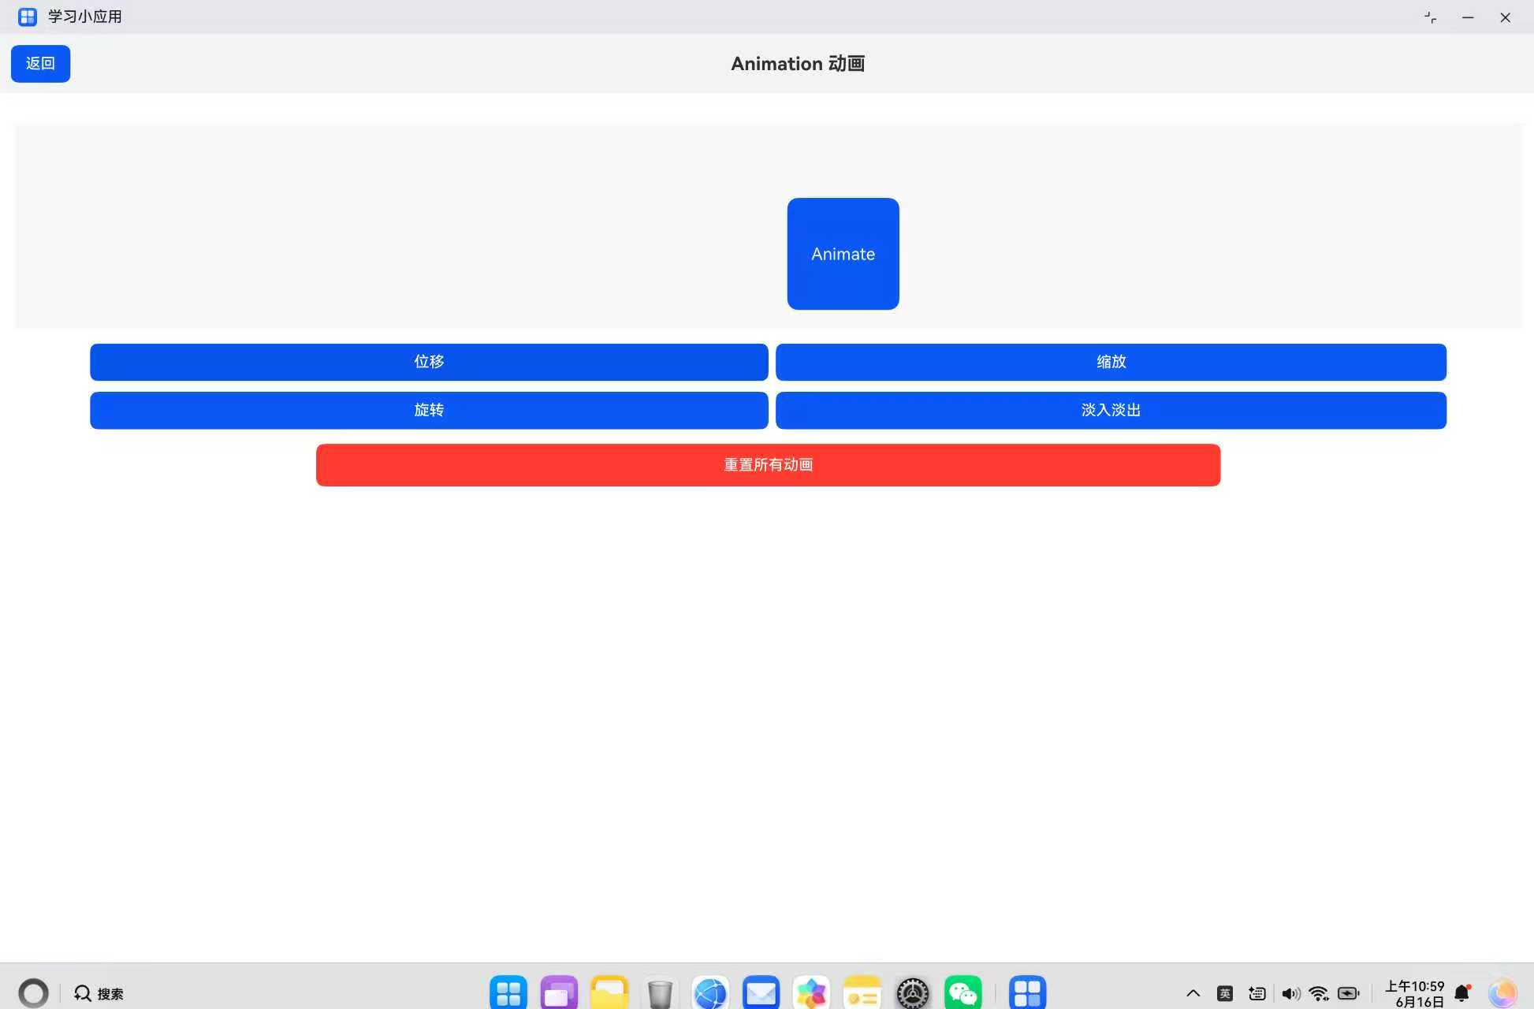Click the 学习小应用 app icon in the title bar
This screenshot has width=1534, height=1009.
[x=28, y=17]
